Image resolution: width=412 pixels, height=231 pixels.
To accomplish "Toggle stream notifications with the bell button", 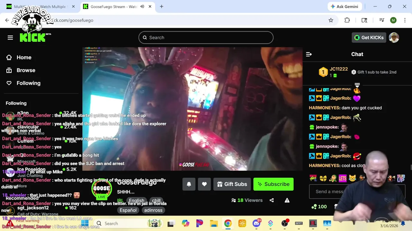I will [189, 184].
